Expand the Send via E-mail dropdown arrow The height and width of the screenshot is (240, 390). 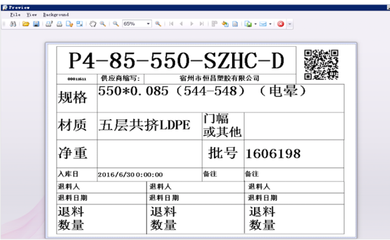point(271,24)
